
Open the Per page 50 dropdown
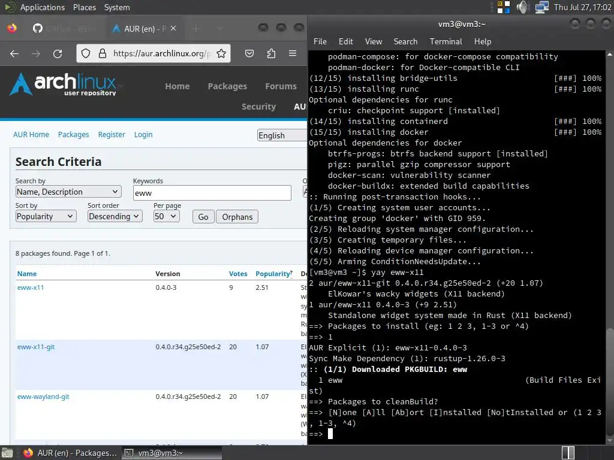167,216
